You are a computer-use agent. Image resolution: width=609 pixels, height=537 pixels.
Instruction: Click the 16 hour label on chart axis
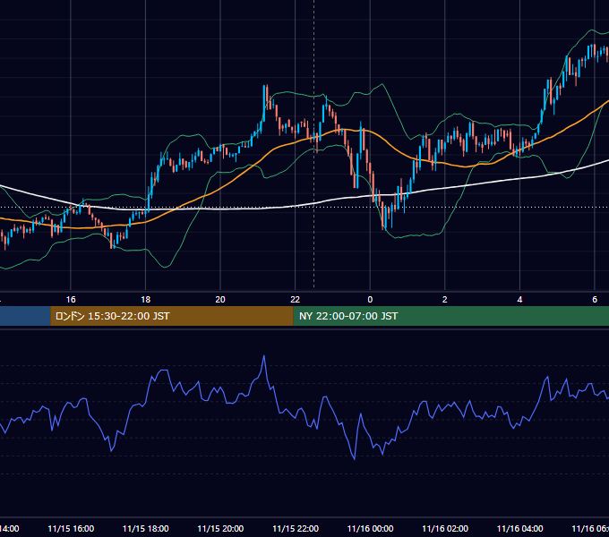pyautogui.click(x=71, y=300)
